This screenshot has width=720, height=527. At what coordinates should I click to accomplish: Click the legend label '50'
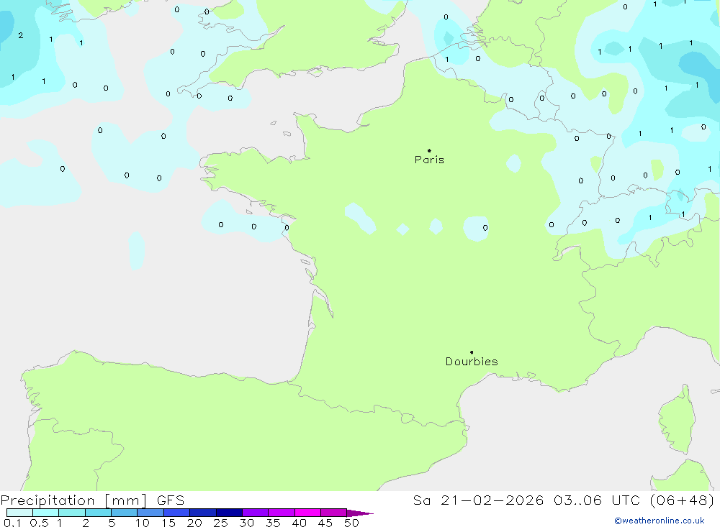click(x=351, y=523)
